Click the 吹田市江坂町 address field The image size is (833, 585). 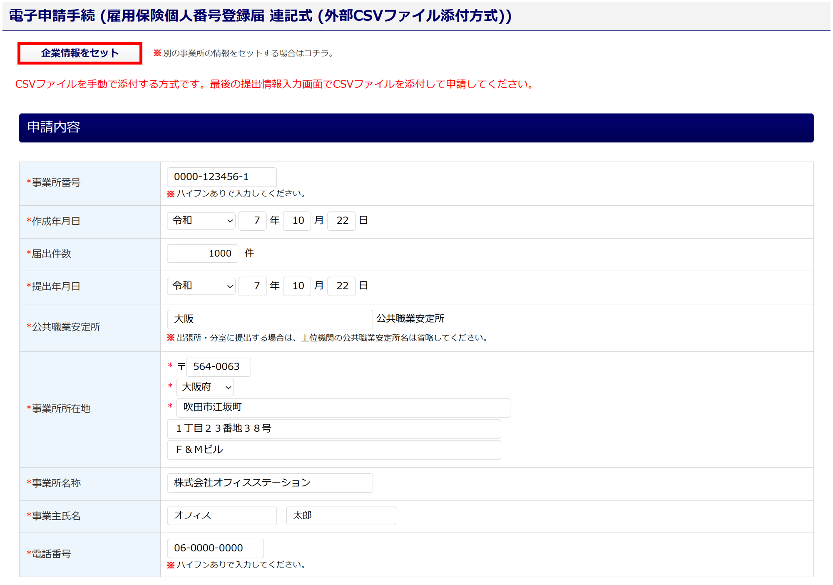coord(343,408)
